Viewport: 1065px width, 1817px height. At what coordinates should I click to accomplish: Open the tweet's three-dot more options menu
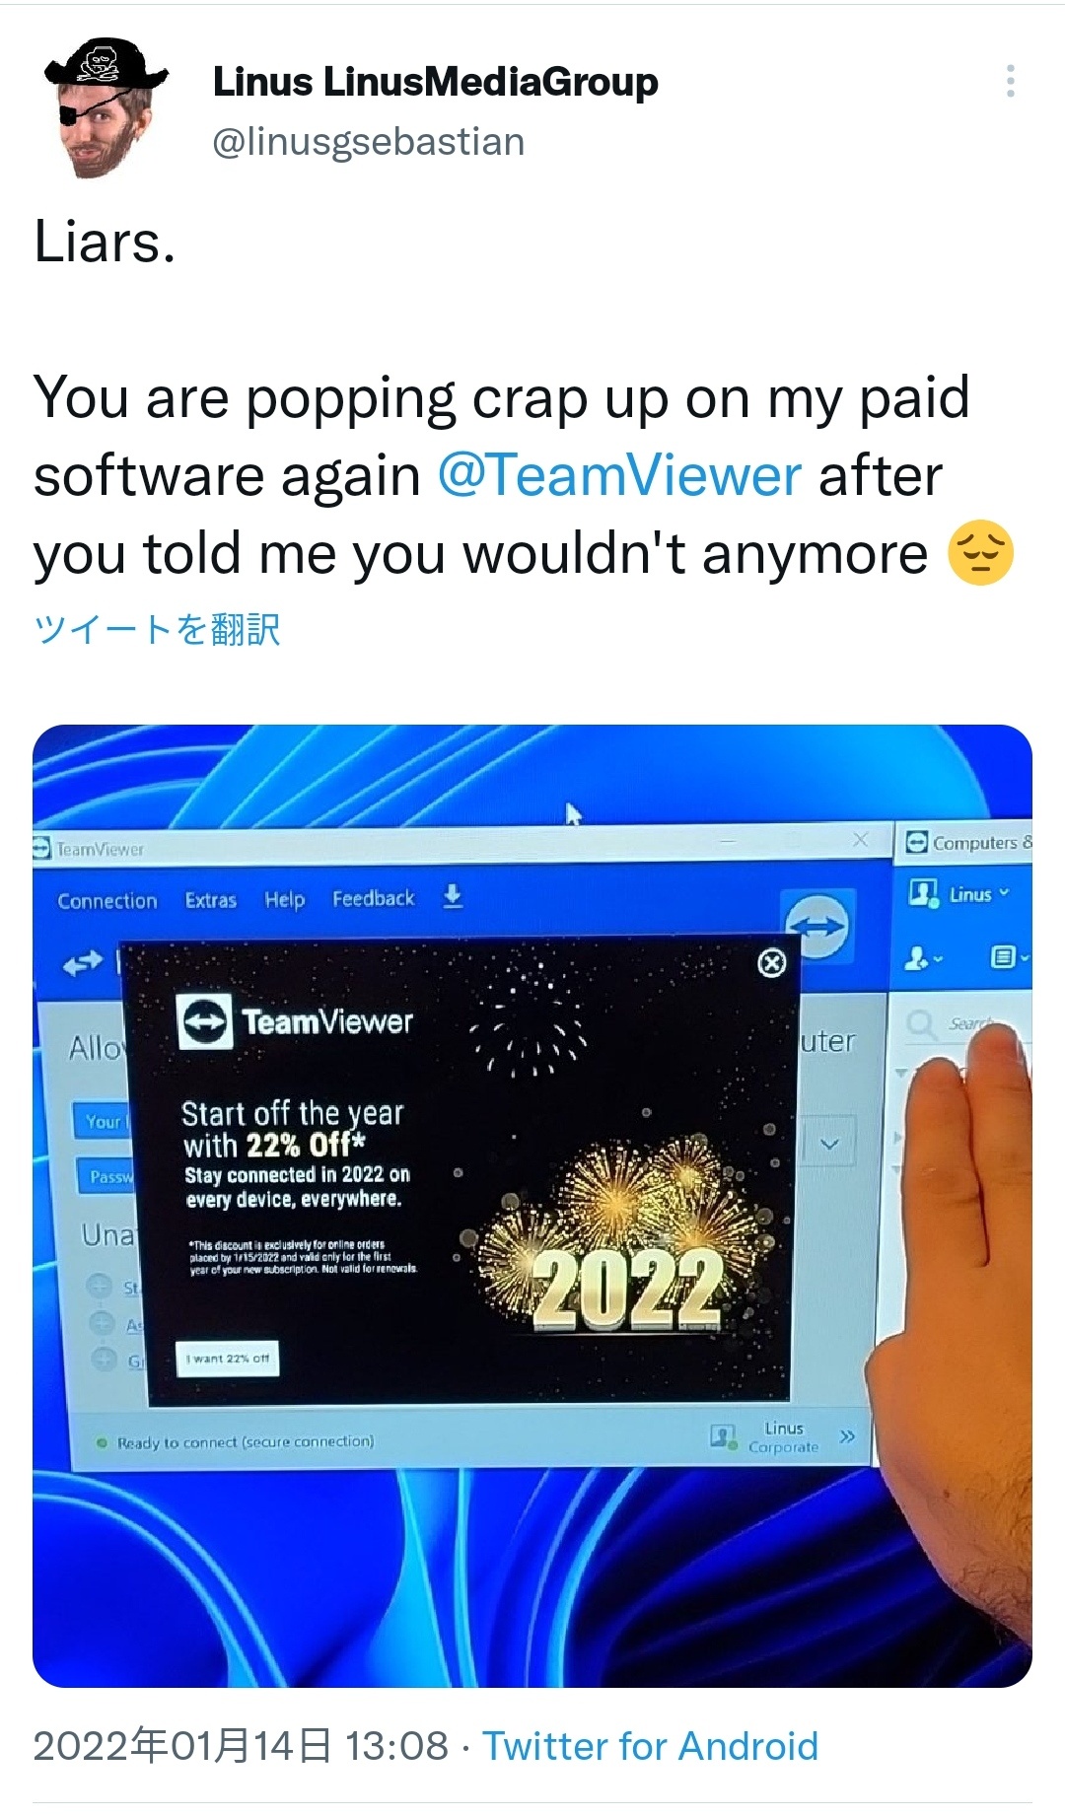(1010, 81)
